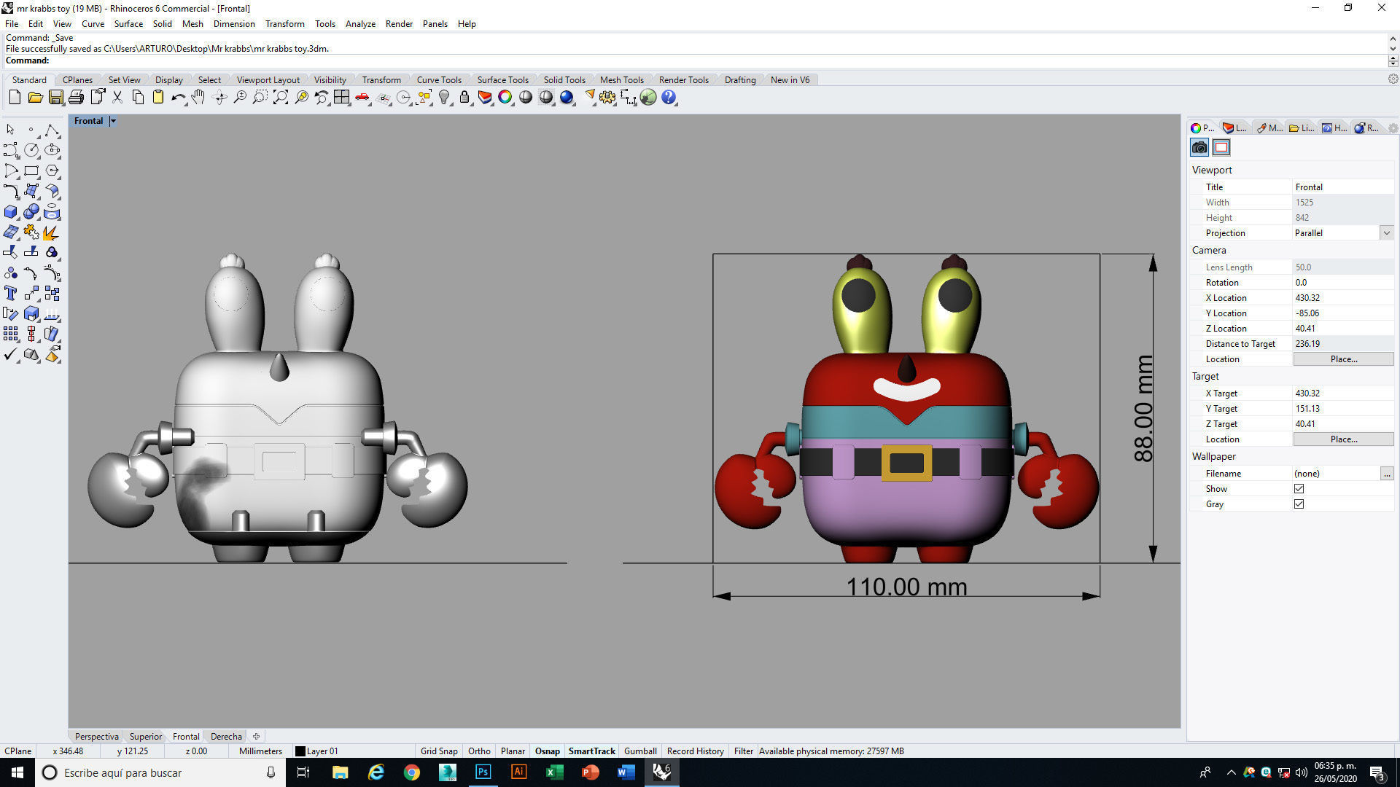The height and width of the screenshot is (787, 1400).
Task: Click Place button for Target Location
Action: [x=1343, y=439]
